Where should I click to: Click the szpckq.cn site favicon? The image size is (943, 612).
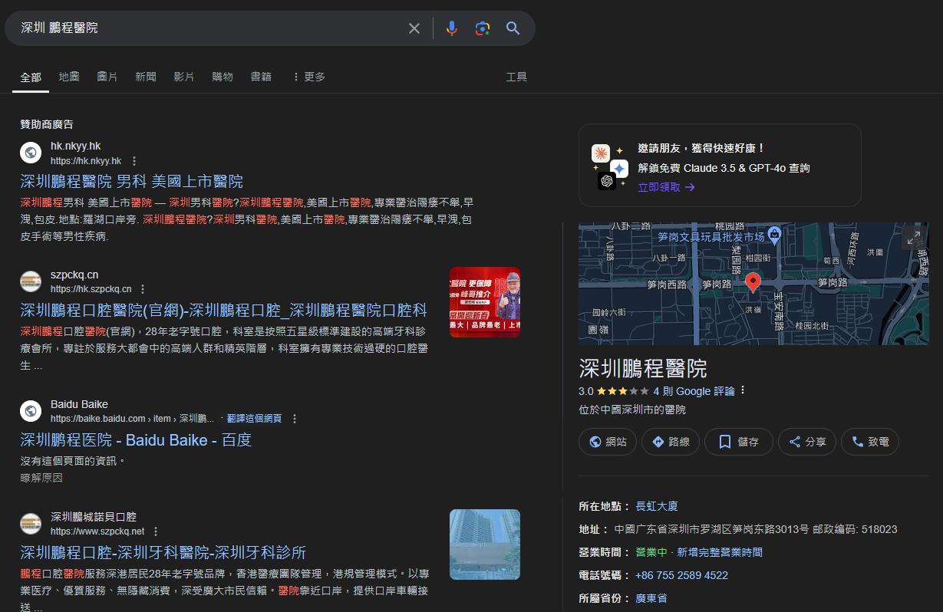point(31,281)
